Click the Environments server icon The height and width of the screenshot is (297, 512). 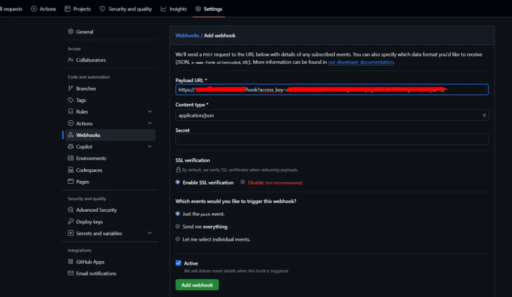point(70,158)
